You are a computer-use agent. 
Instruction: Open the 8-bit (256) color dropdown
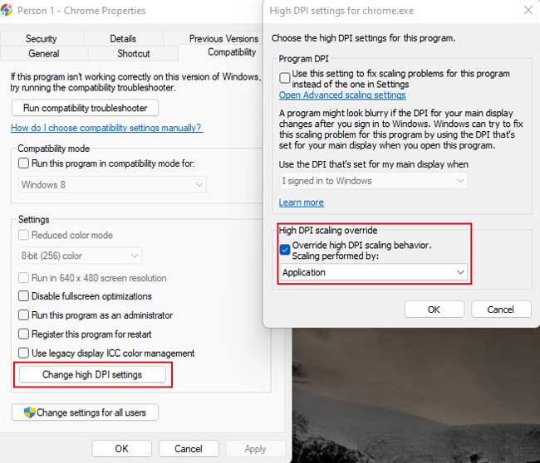click(x=80, y=256)
